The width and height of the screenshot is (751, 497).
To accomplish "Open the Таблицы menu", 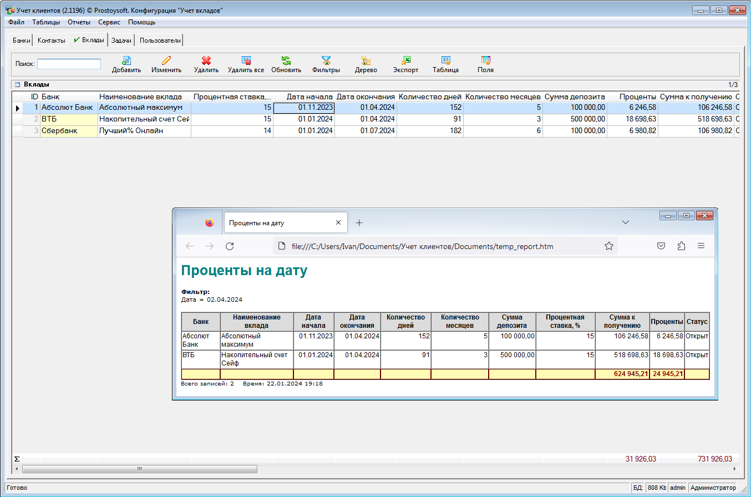I will tap(46, 22).
